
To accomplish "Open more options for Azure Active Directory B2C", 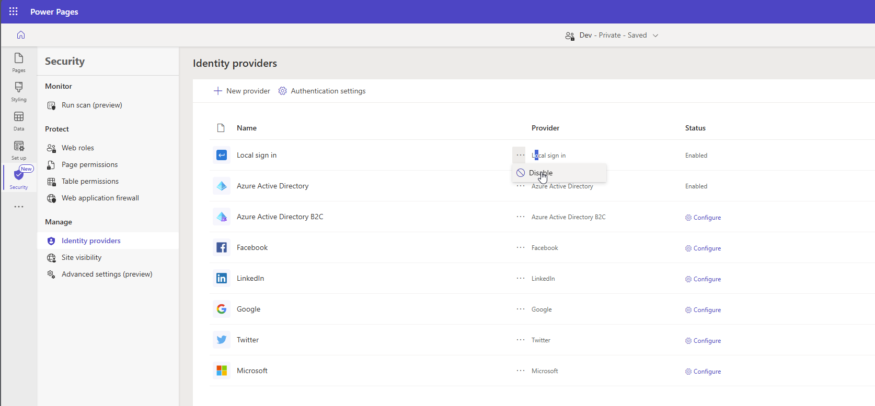I will [x=520, y=217].
